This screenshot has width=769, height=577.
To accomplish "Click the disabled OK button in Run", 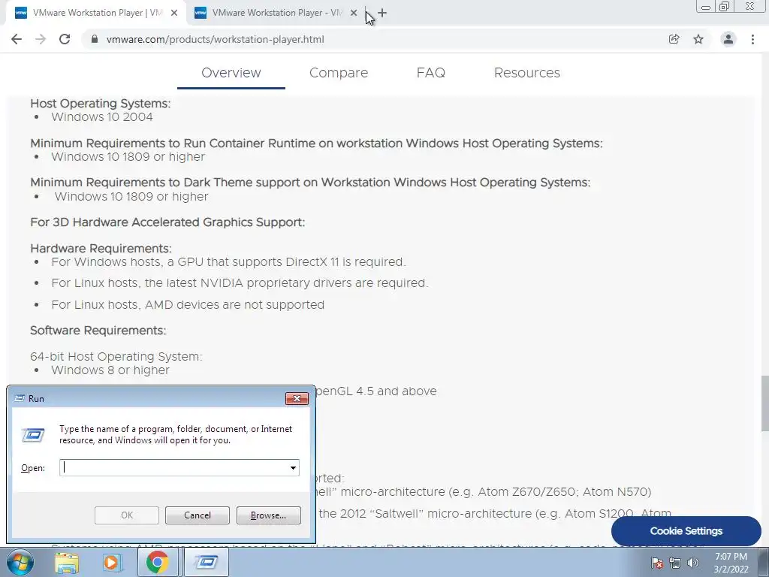I will click(126, 515).
